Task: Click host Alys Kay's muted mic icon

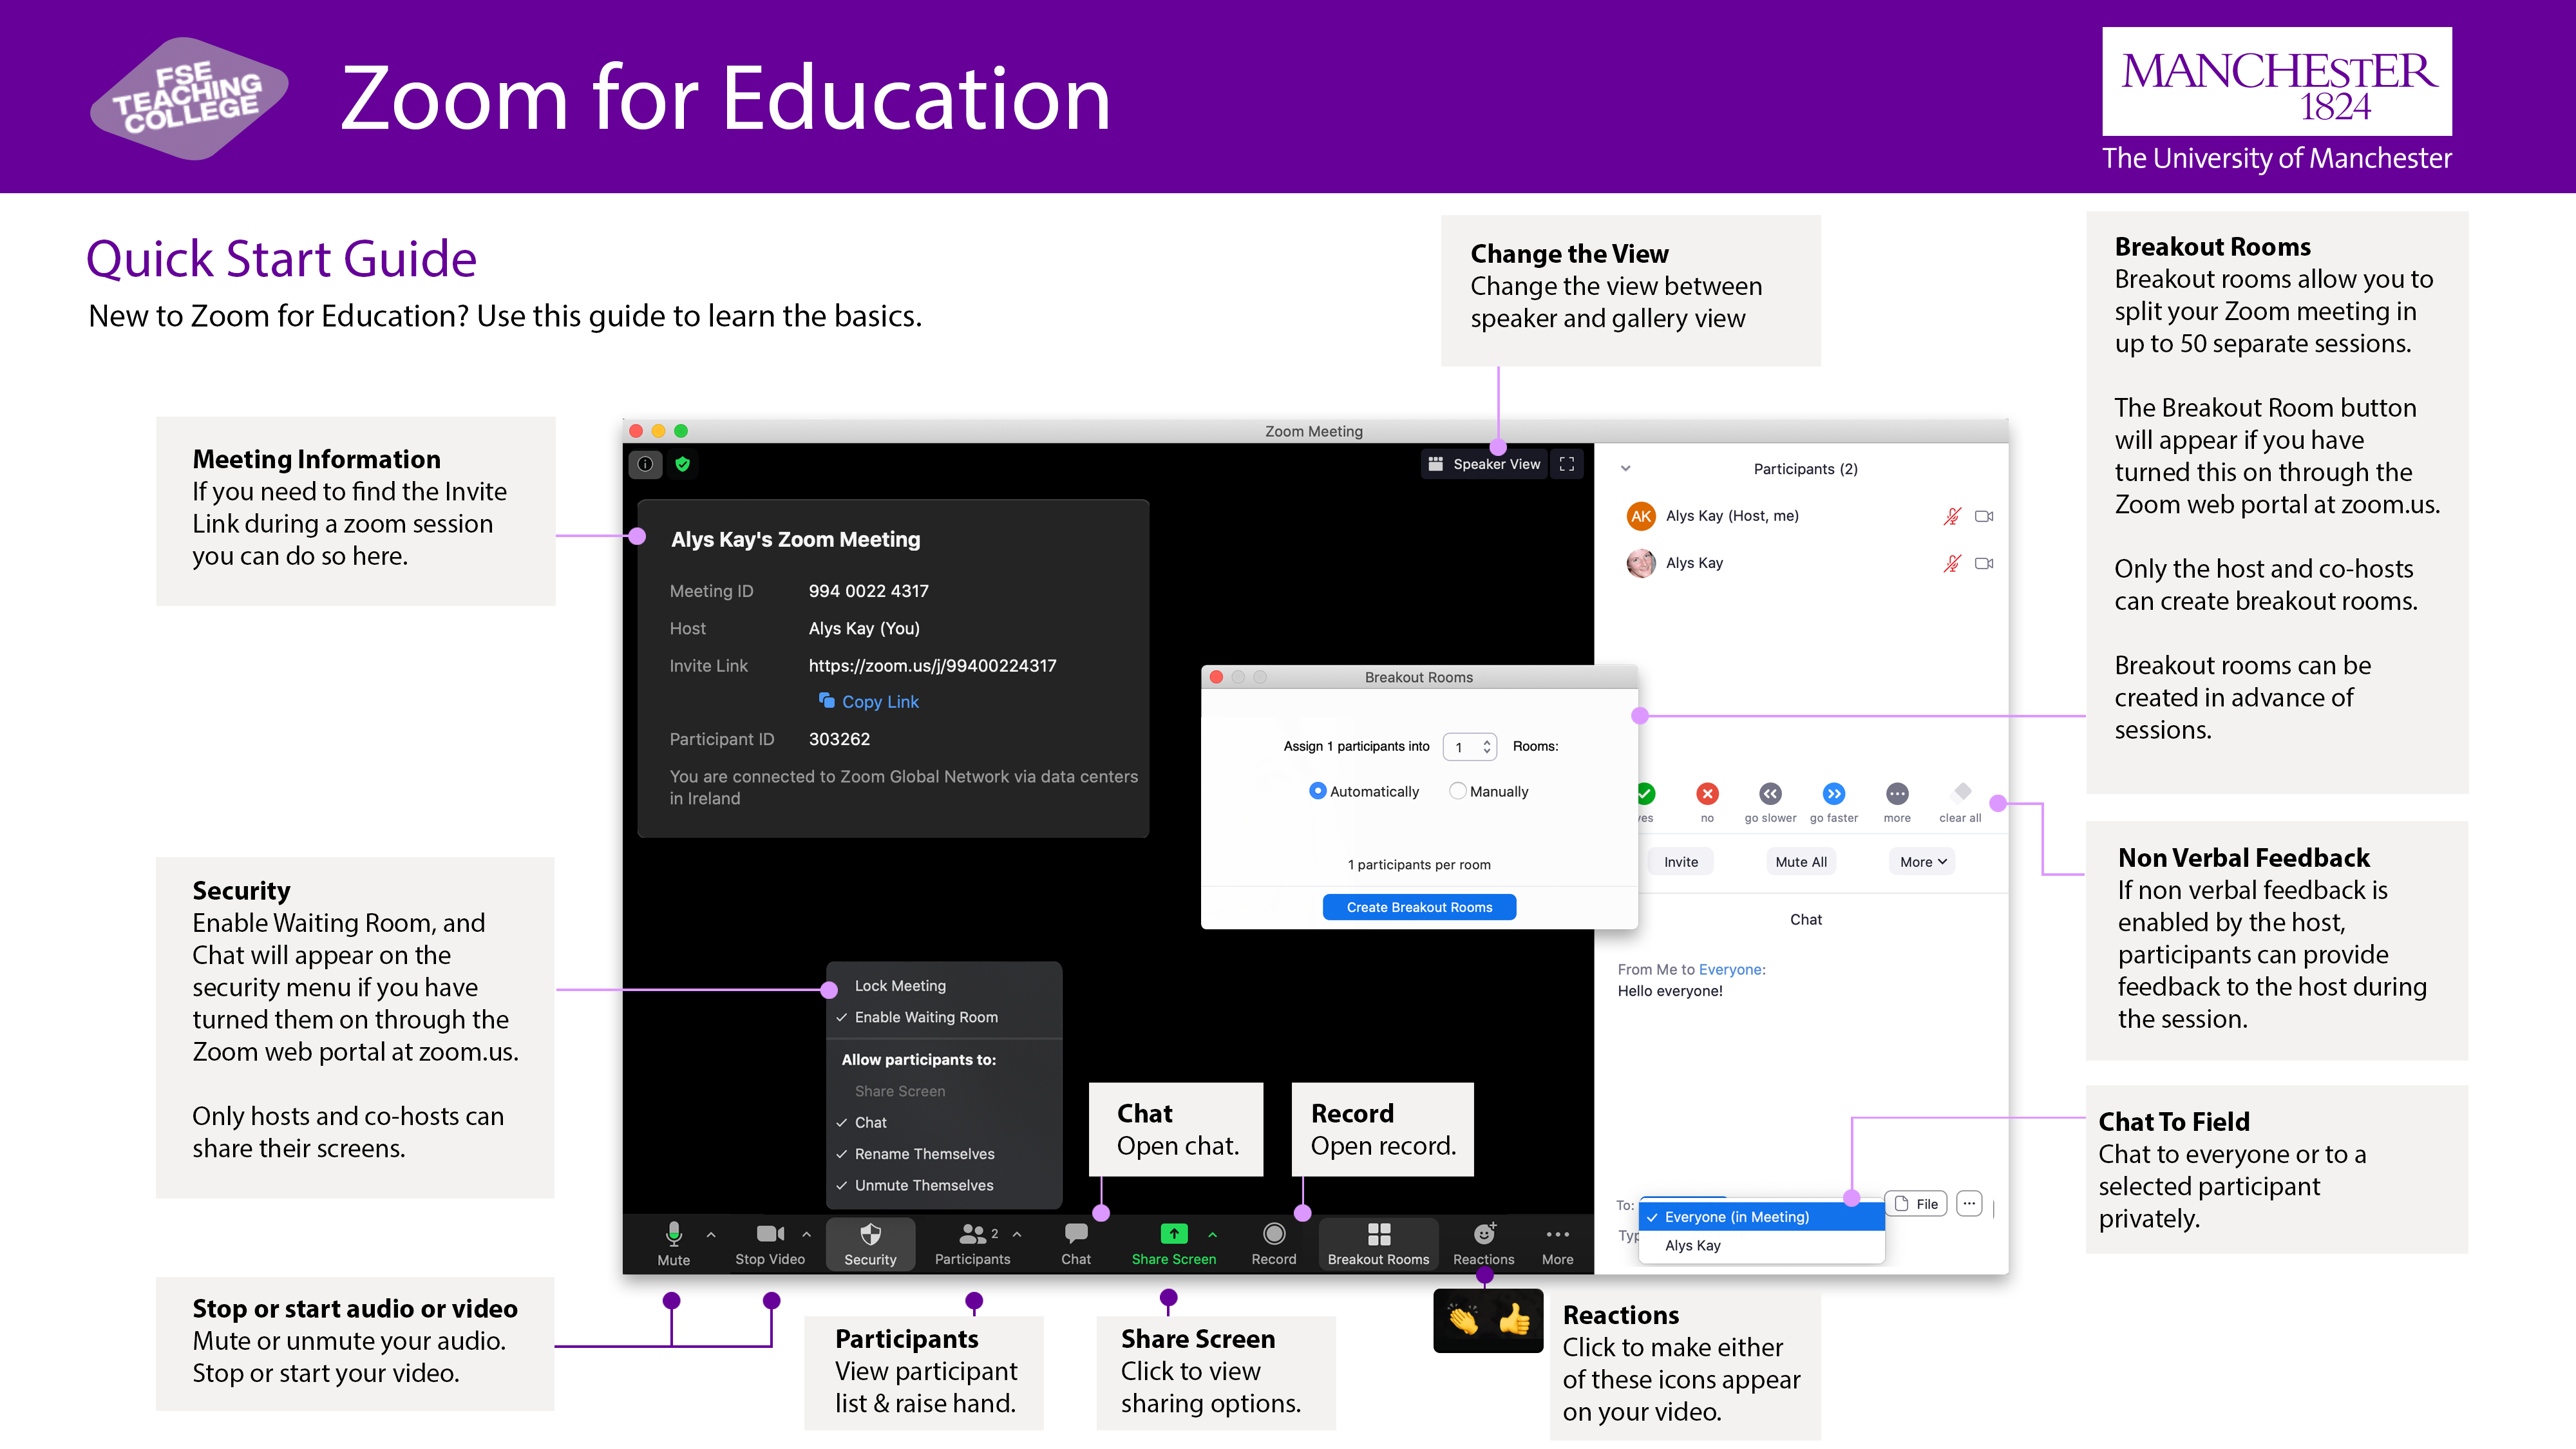Action: pyautogui.click(x=1952, y=516)
